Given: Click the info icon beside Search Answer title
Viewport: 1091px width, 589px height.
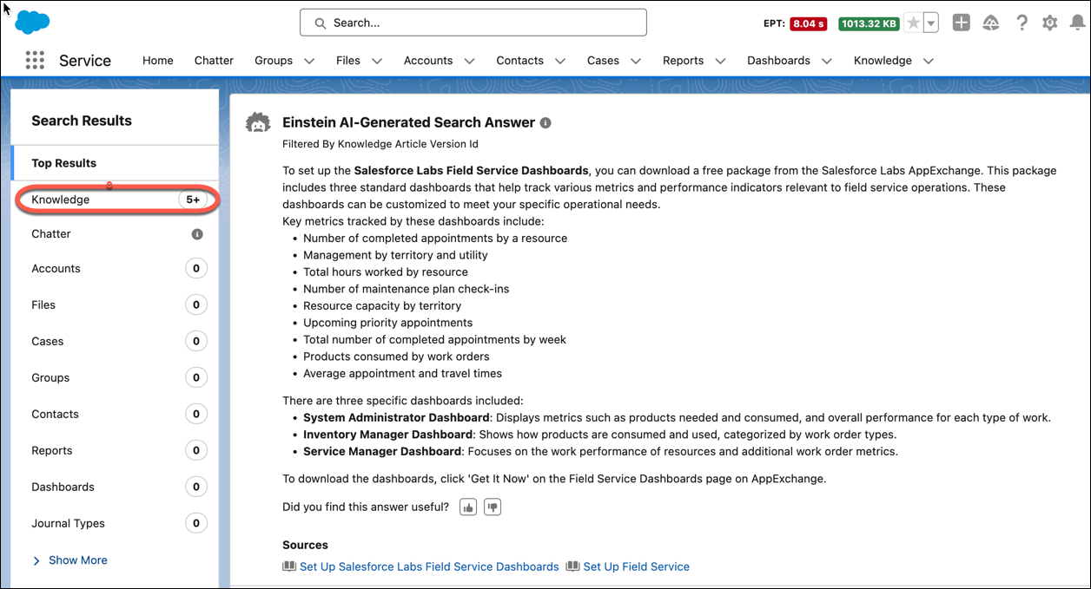Looking at the screenshot, I should [545, 123].
